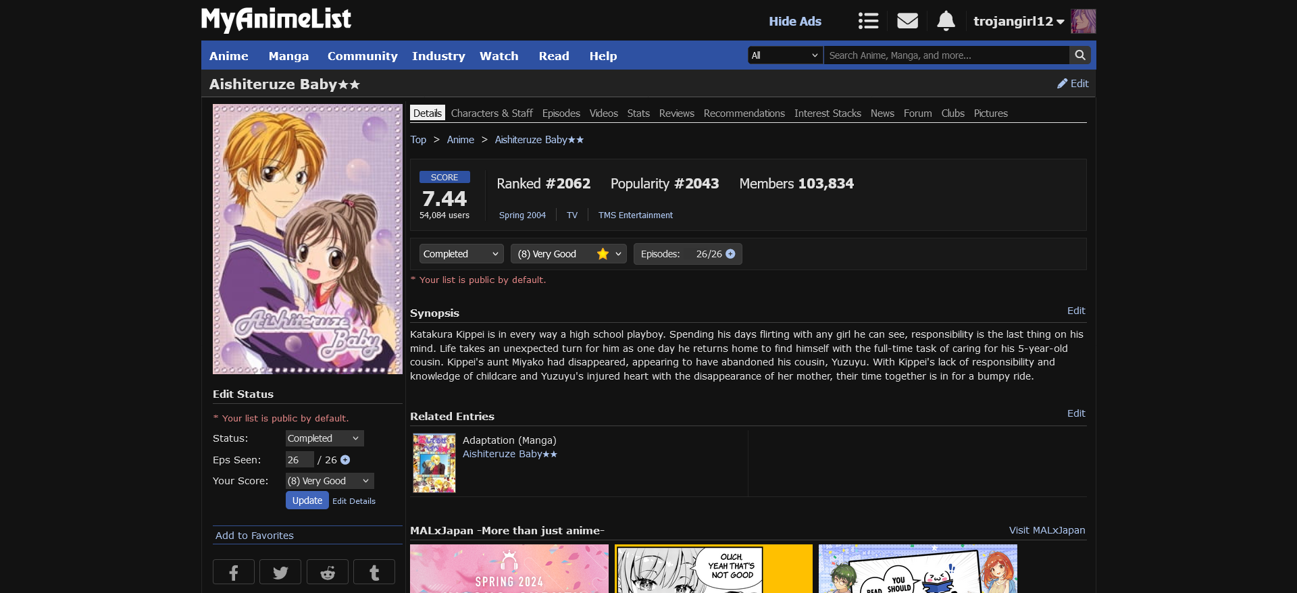Share on Tumblr icon

pos(374,573)
